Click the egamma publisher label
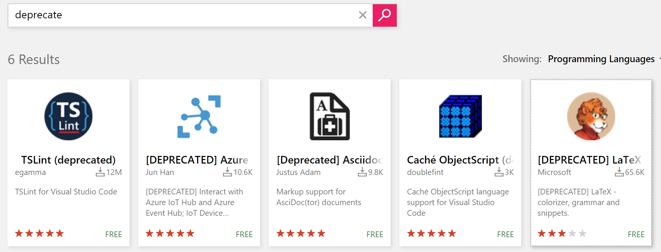The height and width of the screenshot is (252, 661). click(31, 172)
